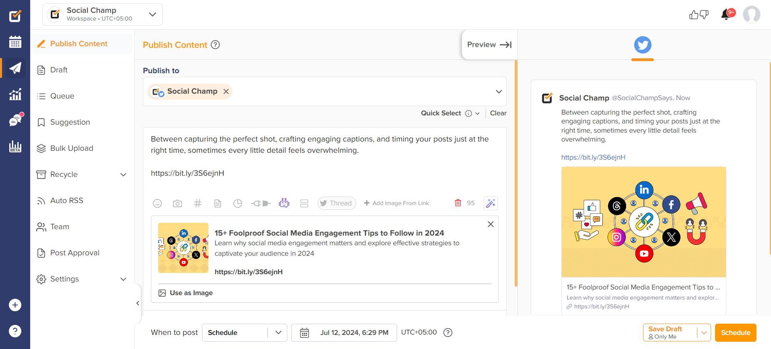Click the paper plane publish icon
The image size is (771, 349).
15,68
